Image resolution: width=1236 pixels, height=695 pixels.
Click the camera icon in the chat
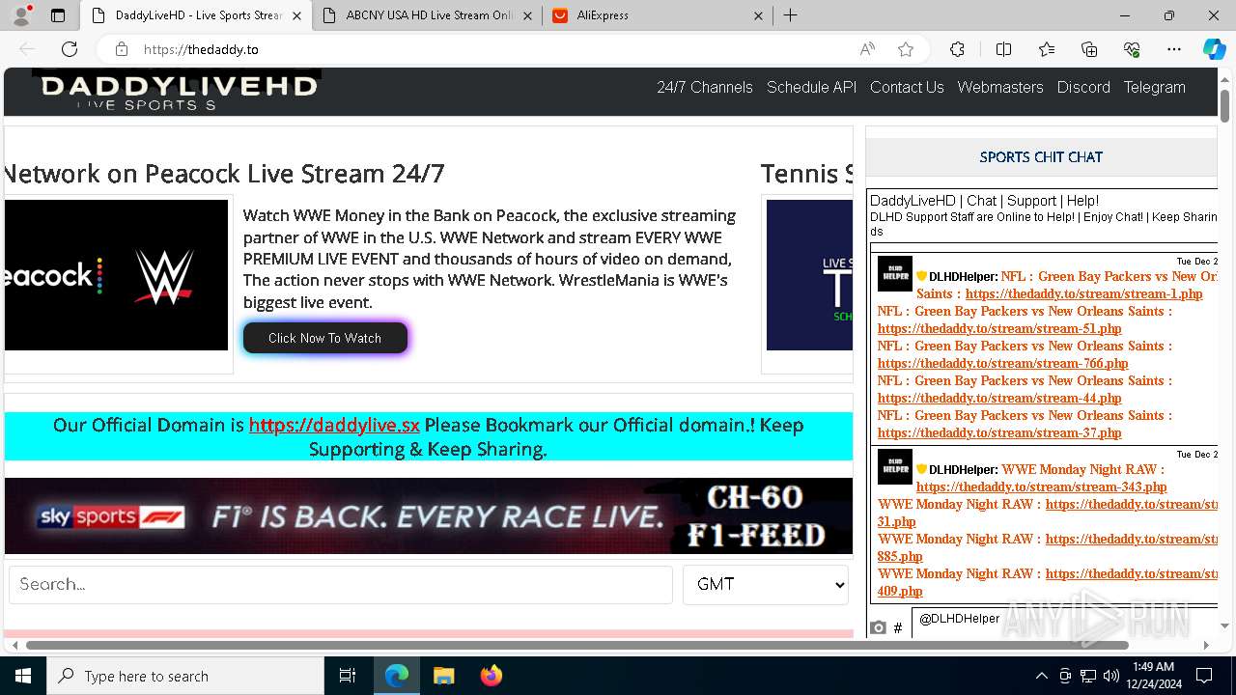[x=878, y=628]
